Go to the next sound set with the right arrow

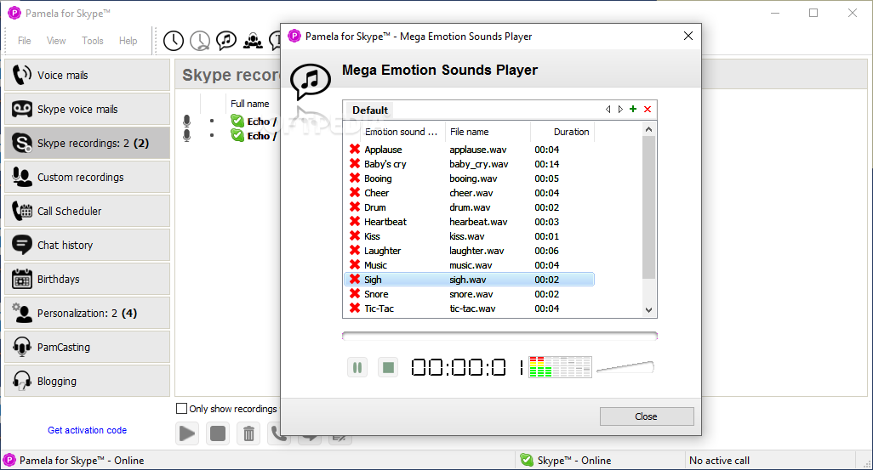click(620, 109)
